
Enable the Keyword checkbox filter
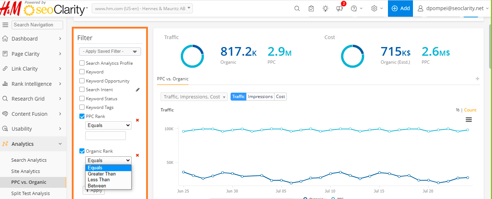tap(82, 72)
